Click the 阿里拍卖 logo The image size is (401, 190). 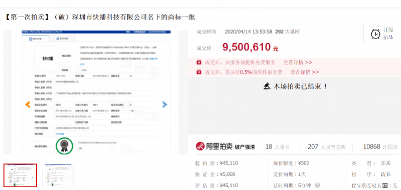click(x=214, y=146)
